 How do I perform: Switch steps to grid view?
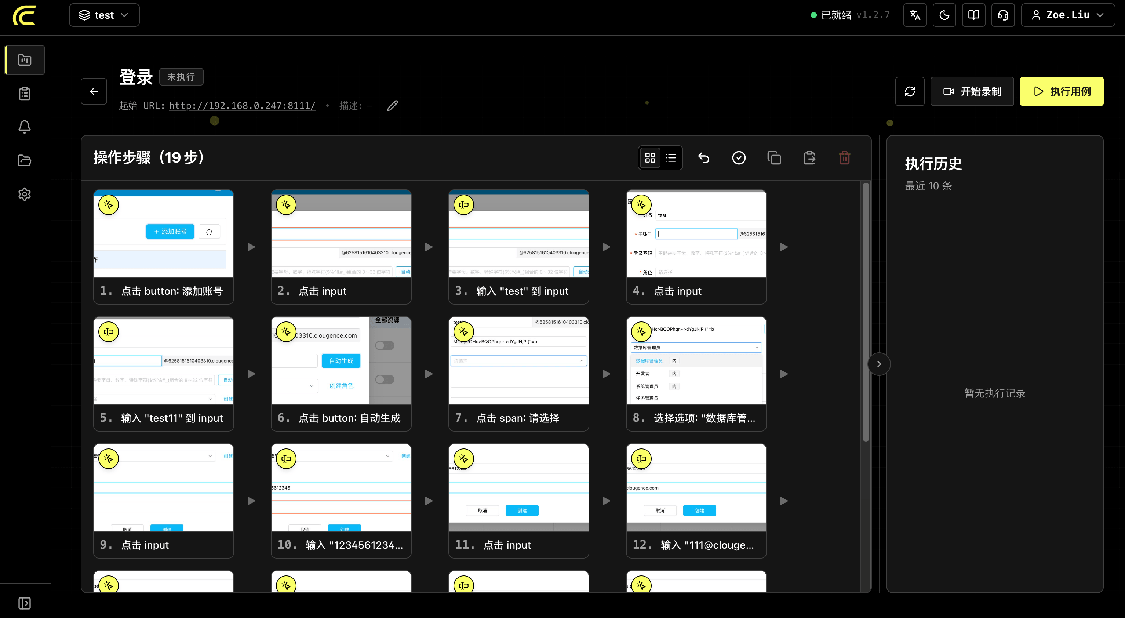tap(650, 158)
